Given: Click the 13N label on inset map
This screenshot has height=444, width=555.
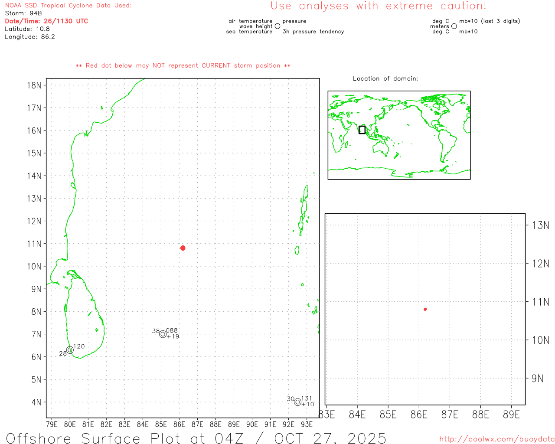Looking at the screenshot, I should point(540,225).
